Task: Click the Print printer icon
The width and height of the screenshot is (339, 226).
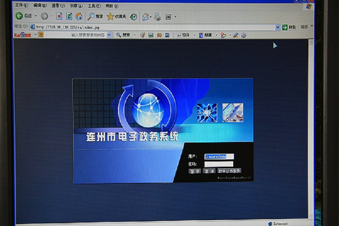Action: pyautogui.click(x=157, y=17)
